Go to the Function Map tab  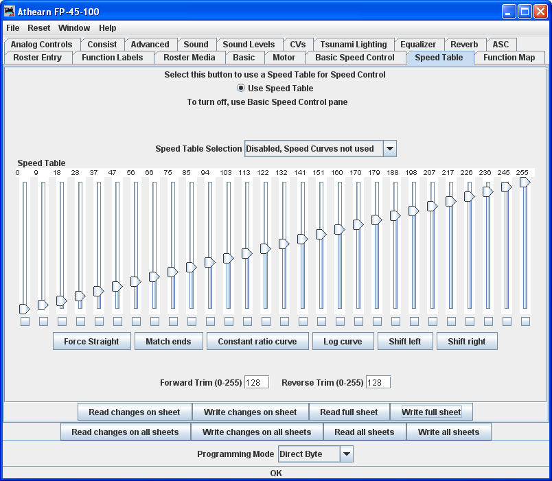click(x=509, y=58)
